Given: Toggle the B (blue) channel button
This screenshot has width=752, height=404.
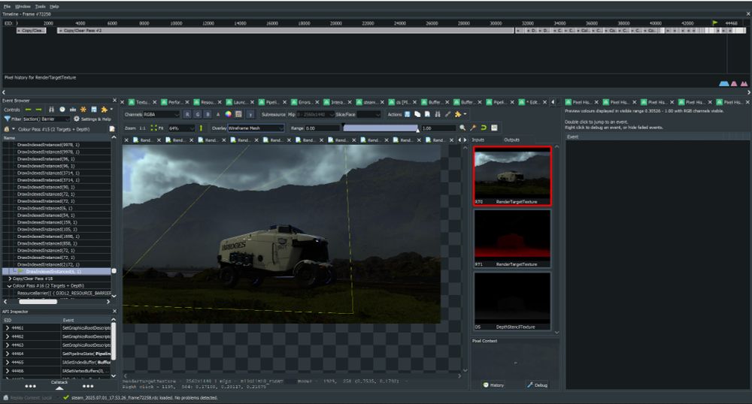Looking at the screenshot, I should click(x=208, y=114).
